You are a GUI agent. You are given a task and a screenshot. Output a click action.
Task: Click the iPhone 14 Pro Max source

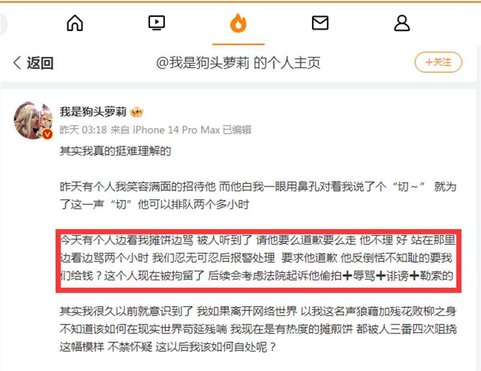click(176, 130)
